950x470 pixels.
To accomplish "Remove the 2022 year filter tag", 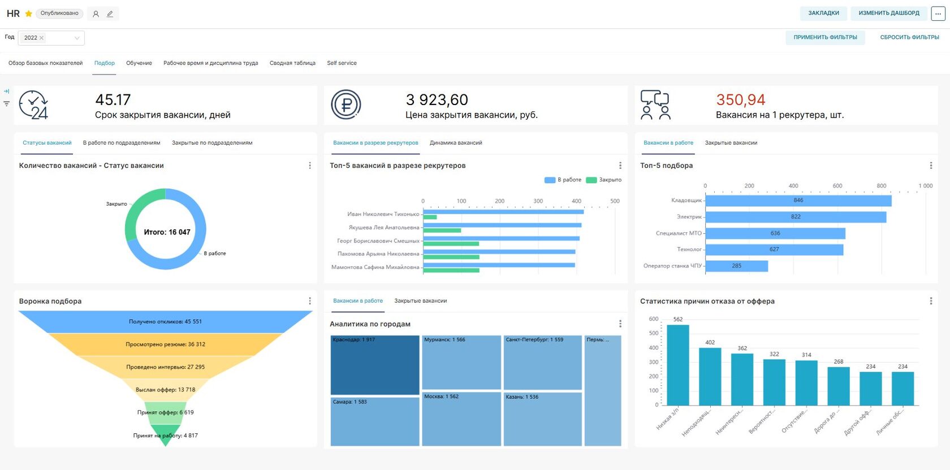I will [x=41, y=38].
